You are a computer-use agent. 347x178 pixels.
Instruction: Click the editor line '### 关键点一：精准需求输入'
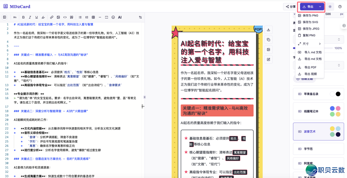point(51,55)
